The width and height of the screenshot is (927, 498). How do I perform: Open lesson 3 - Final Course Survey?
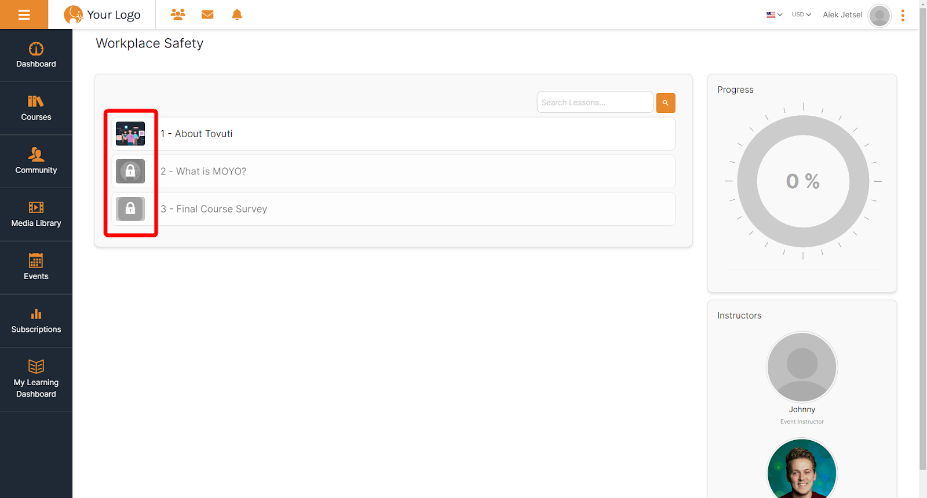point(394,209)
